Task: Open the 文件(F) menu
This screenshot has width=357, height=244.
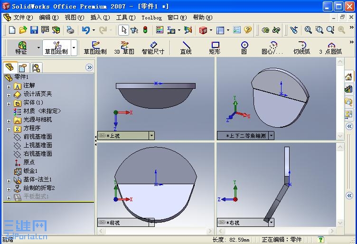Action: 23,18
